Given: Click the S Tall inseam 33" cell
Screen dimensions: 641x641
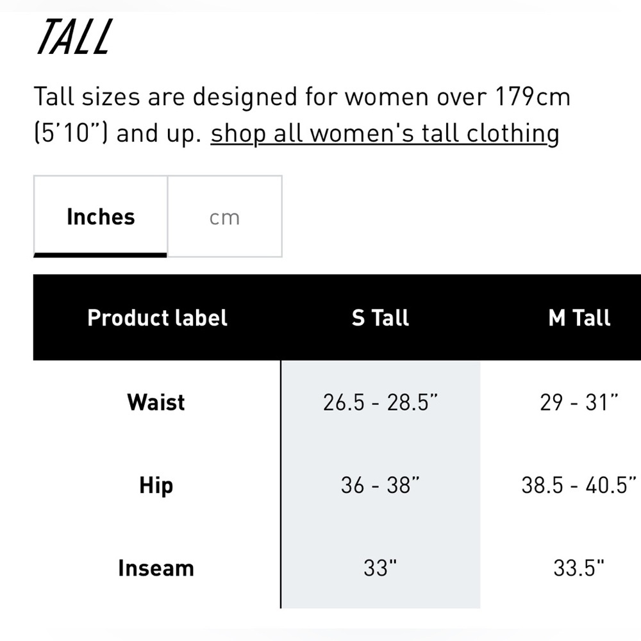Looking at the screenshot, I should [x=380, y=568].
